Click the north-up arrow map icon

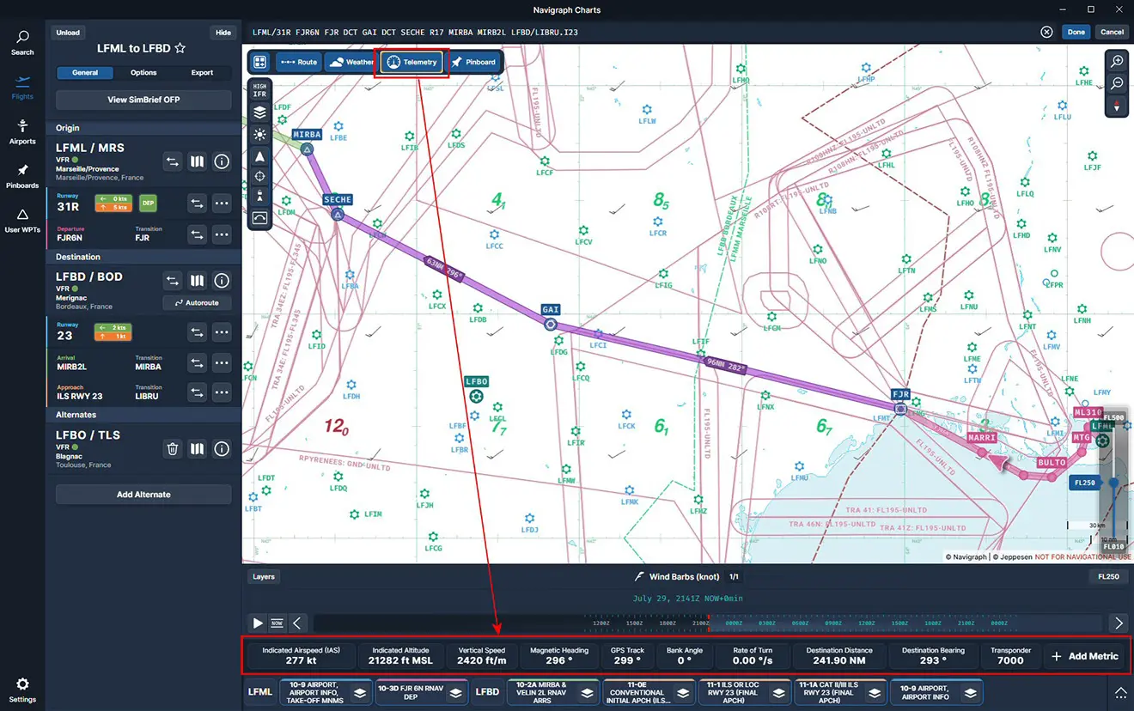(259, 155)
